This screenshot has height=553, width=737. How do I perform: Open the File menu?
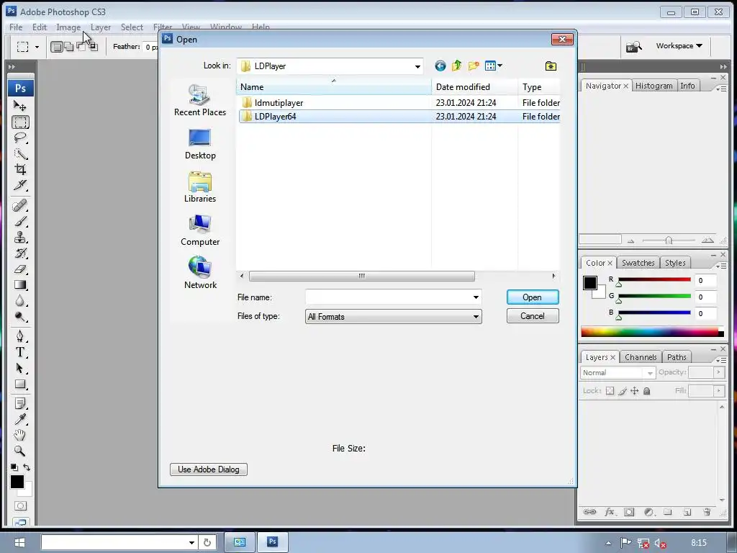[16, 27]
